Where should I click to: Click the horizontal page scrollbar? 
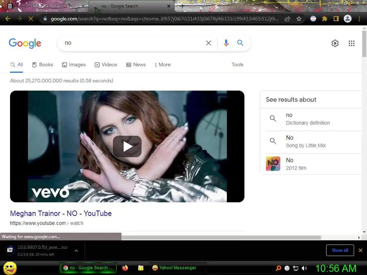[221, 238]
